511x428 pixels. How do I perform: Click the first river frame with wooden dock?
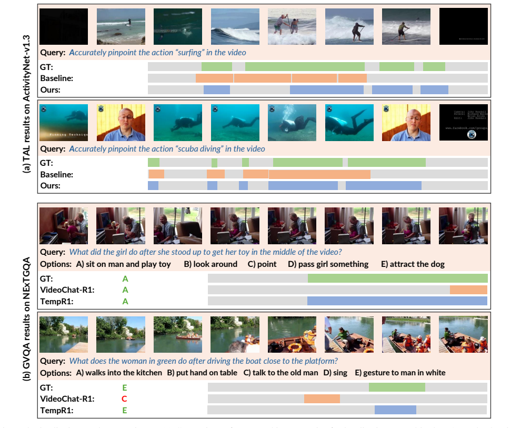(64, 334)
